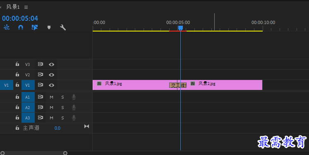Hide track V3 output with eye icon
The image size is (309, 155).
pyautogui.click(x=51, y=64)
